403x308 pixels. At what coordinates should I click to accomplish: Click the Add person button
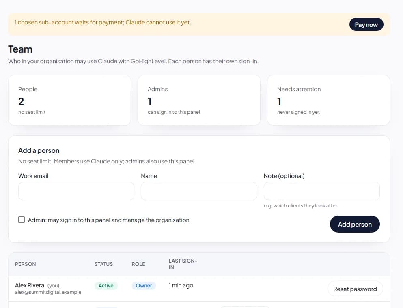click(x=355, y=224)
